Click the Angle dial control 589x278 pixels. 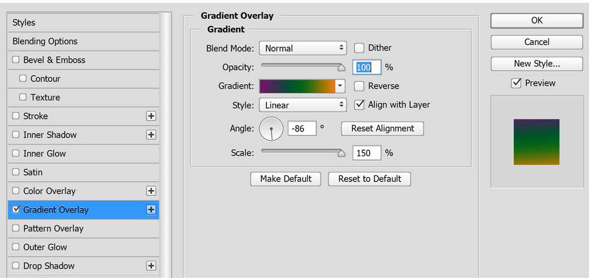point(271,128)
